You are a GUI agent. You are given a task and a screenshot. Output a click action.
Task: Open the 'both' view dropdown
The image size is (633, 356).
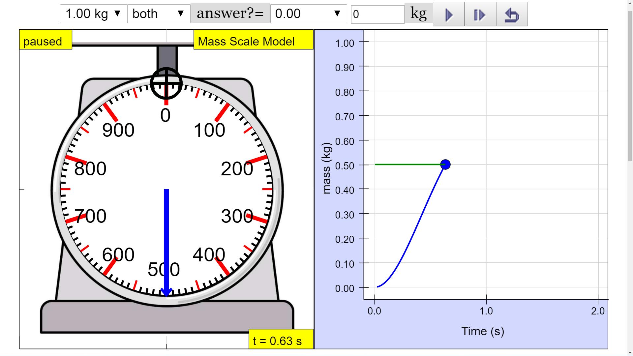tap(159, 14)
